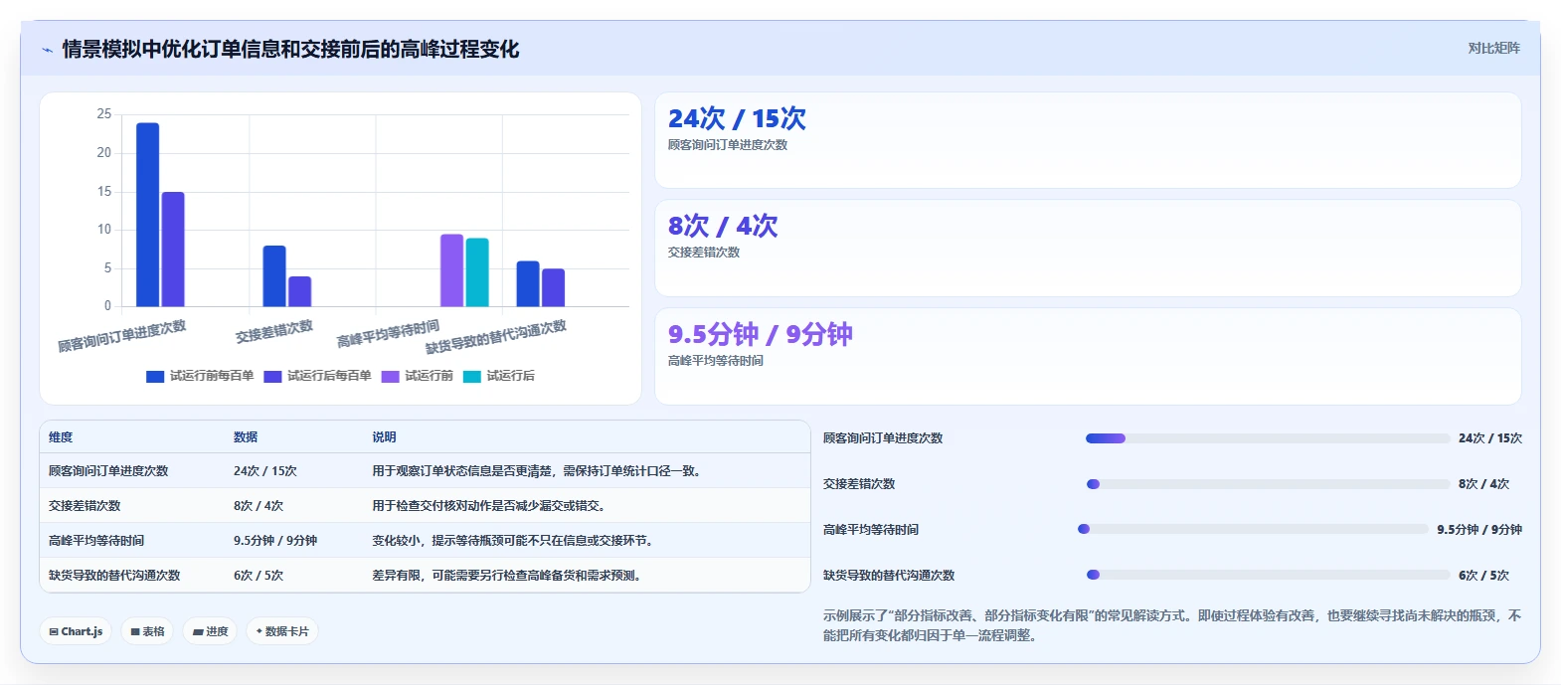Click the x-axis label 交接差错次数 in chart
This screenshot has height=685, width=1561.
(274, 332)
